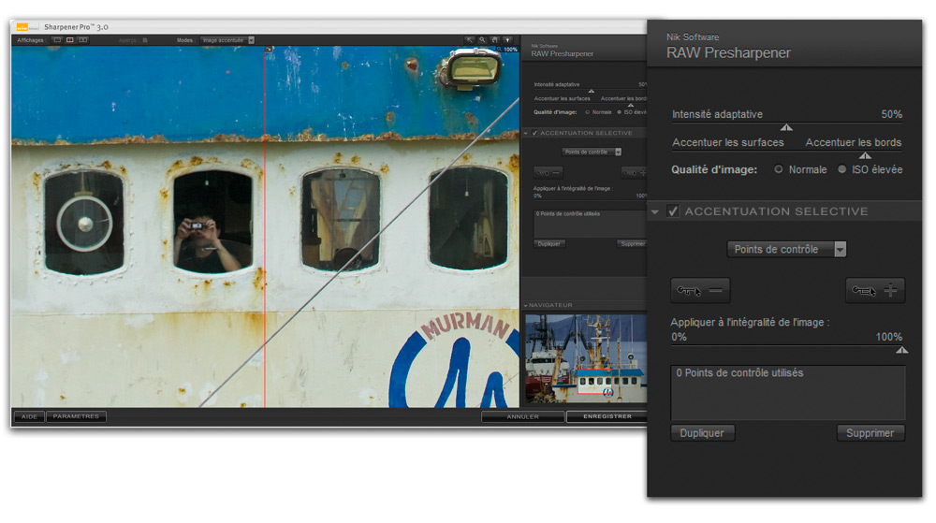The height and width of the screenshot is (523, 936).
Task: Select the hand pan tool in toolbar
Action: tap(495, 40)
